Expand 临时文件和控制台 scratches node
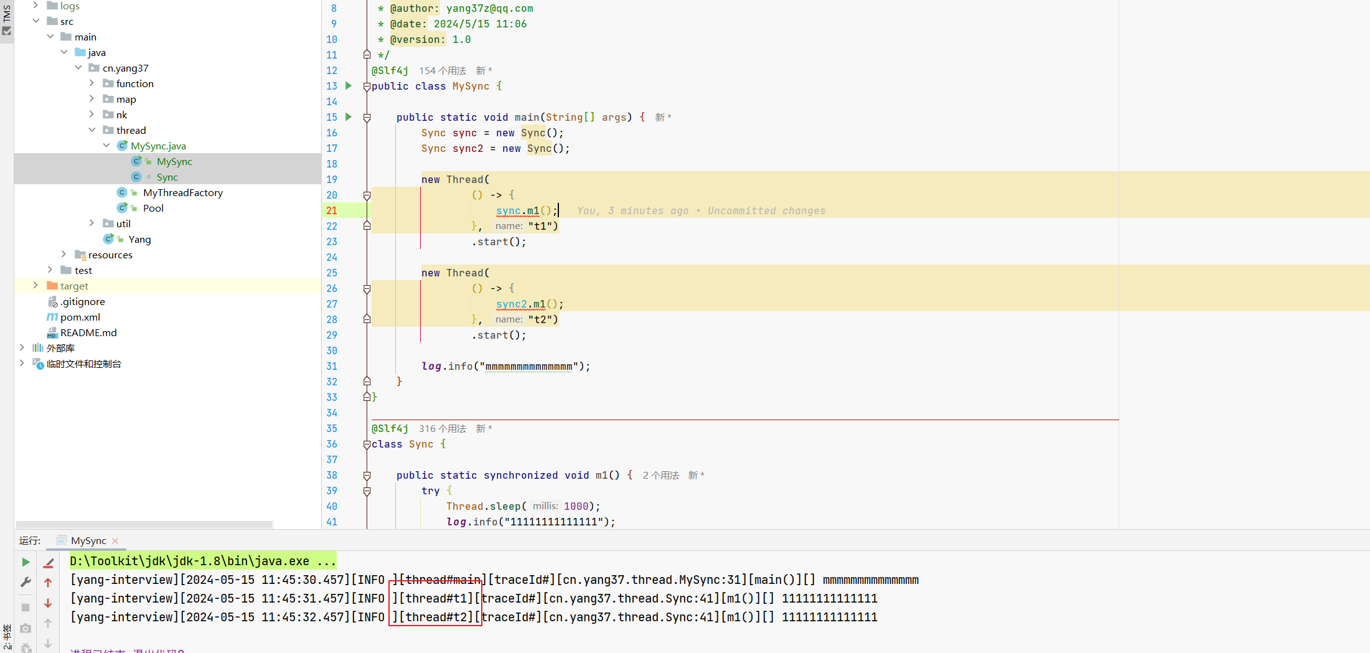This screenshot has width=1370, height=653. click(22, 363)
